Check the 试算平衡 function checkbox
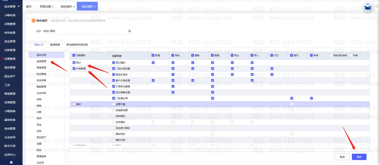Viewport: 380px width, 165px height. point(113,104)
